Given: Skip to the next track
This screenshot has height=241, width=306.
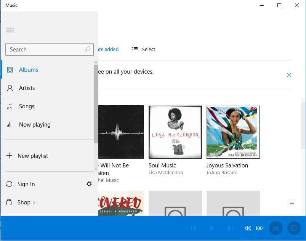Looking at the screenshot, I should click(230, 228).
